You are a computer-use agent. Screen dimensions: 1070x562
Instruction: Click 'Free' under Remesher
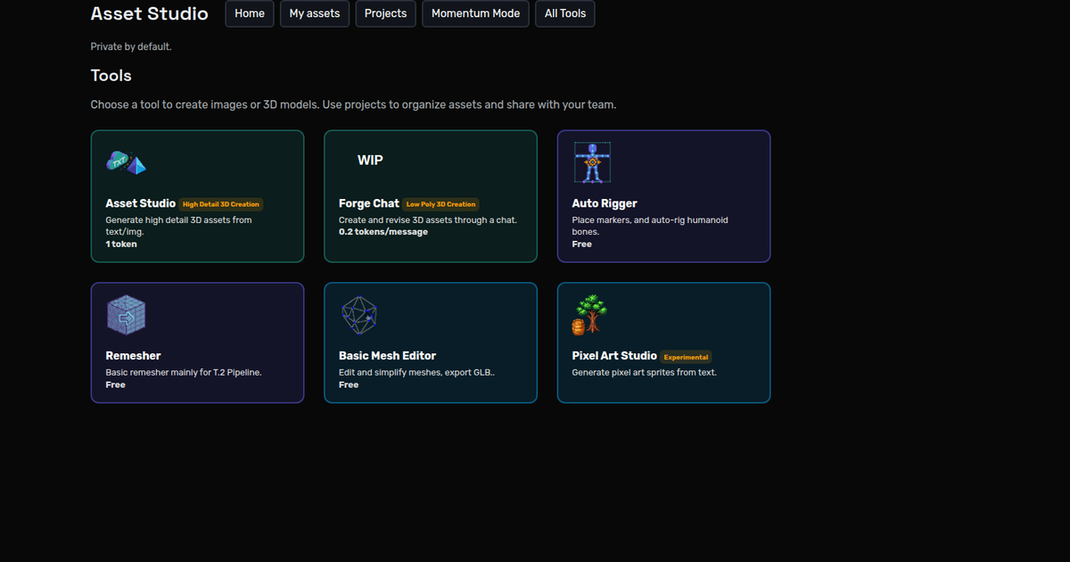[116, 384]
